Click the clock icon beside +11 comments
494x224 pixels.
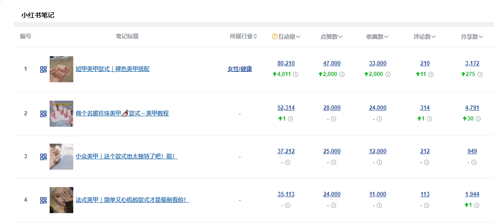(x=431, y=75)
